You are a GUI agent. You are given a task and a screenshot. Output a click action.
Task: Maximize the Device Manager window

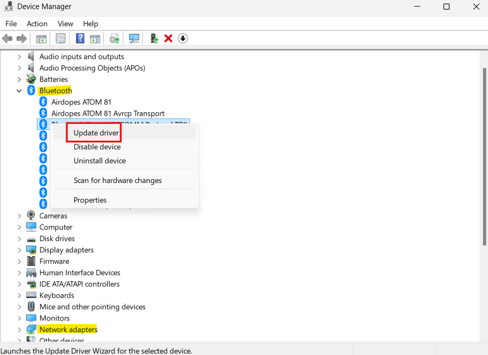click(447, 7)
